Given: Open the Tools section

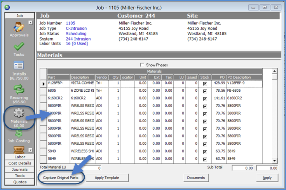Looking at the screenshot, I should coord(20,176).
